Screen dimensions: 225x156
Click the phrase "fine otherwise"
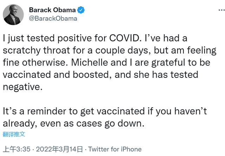[32, 62]
